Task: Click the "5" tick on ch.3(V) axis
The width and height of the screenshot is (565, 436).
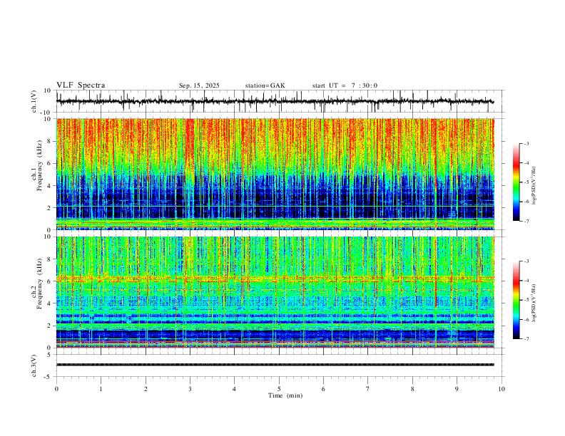Action: [49, 355]
